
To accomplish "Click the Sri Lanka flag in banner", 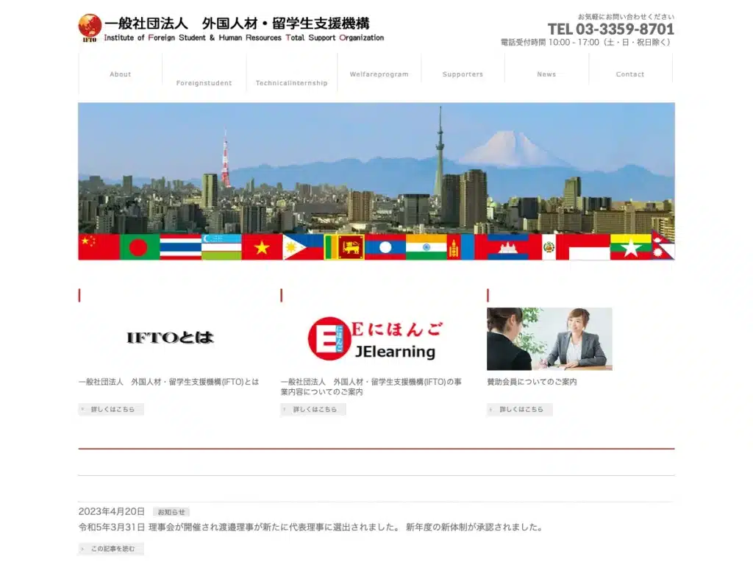I will [344, 247].
